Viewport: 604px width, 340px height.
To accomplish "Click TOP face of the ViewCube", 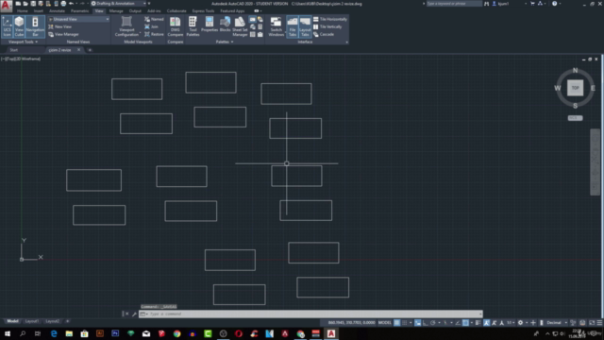I will (575, 88).
